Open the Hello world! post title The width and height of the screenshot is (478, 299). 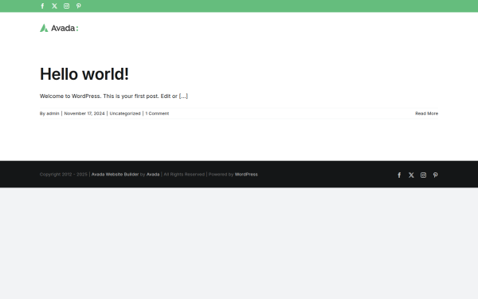84,74
